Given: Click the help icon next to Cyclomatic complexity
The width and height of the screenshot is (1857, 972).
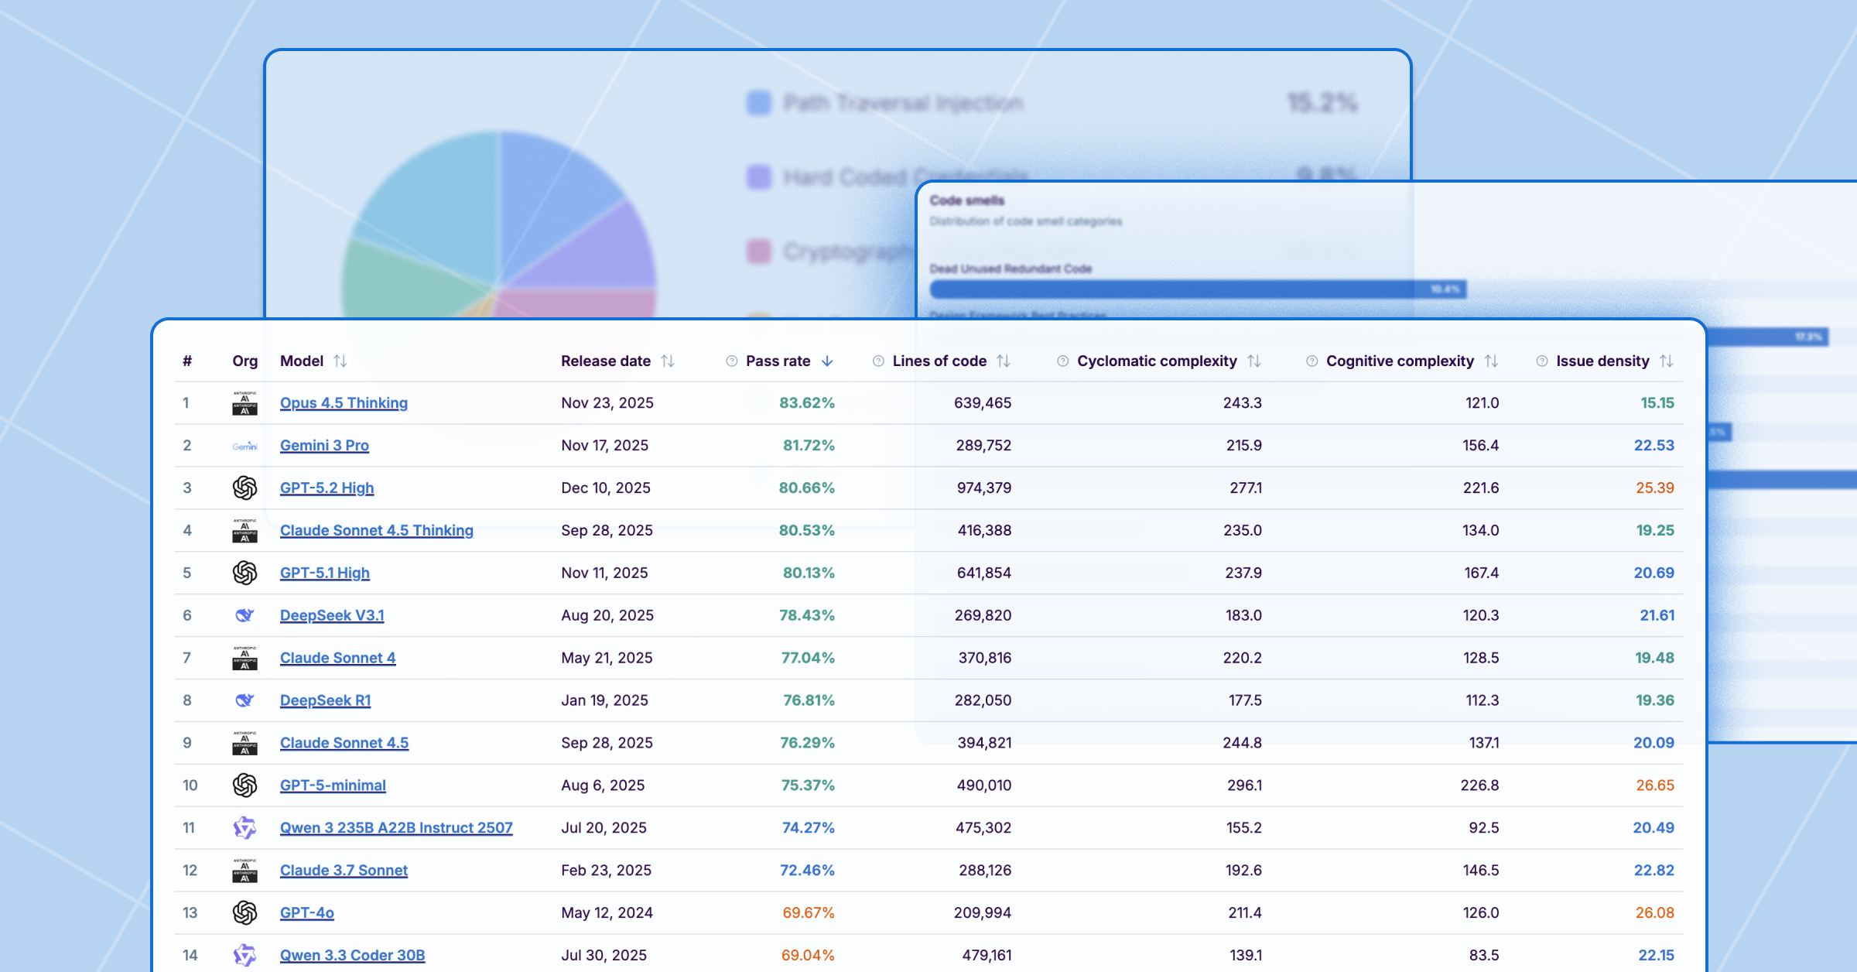Looking at the screenshot, I should coord(1062,361).
